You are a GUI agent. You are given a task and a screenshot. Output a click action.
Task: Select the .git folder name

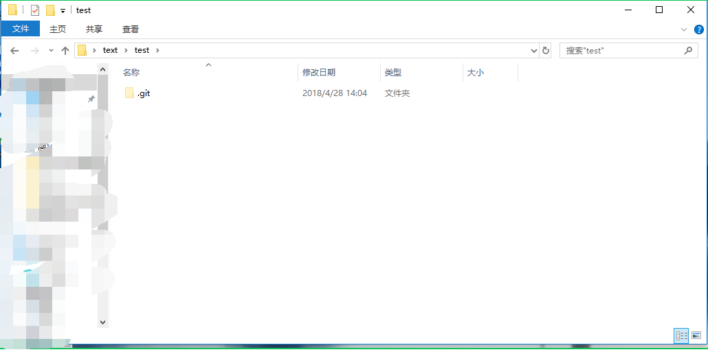[143, 93]
